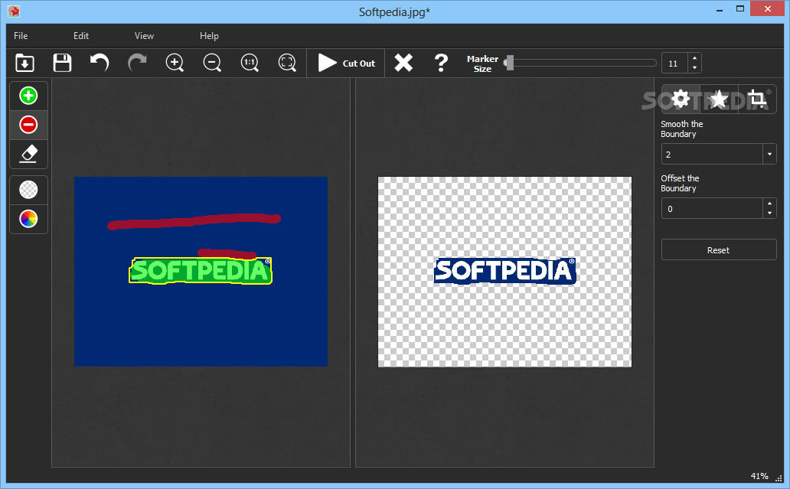The height and width of the screenshot is (489, 790).
Task: Zoom out with the minus magnifier
Action: point(212,63)
